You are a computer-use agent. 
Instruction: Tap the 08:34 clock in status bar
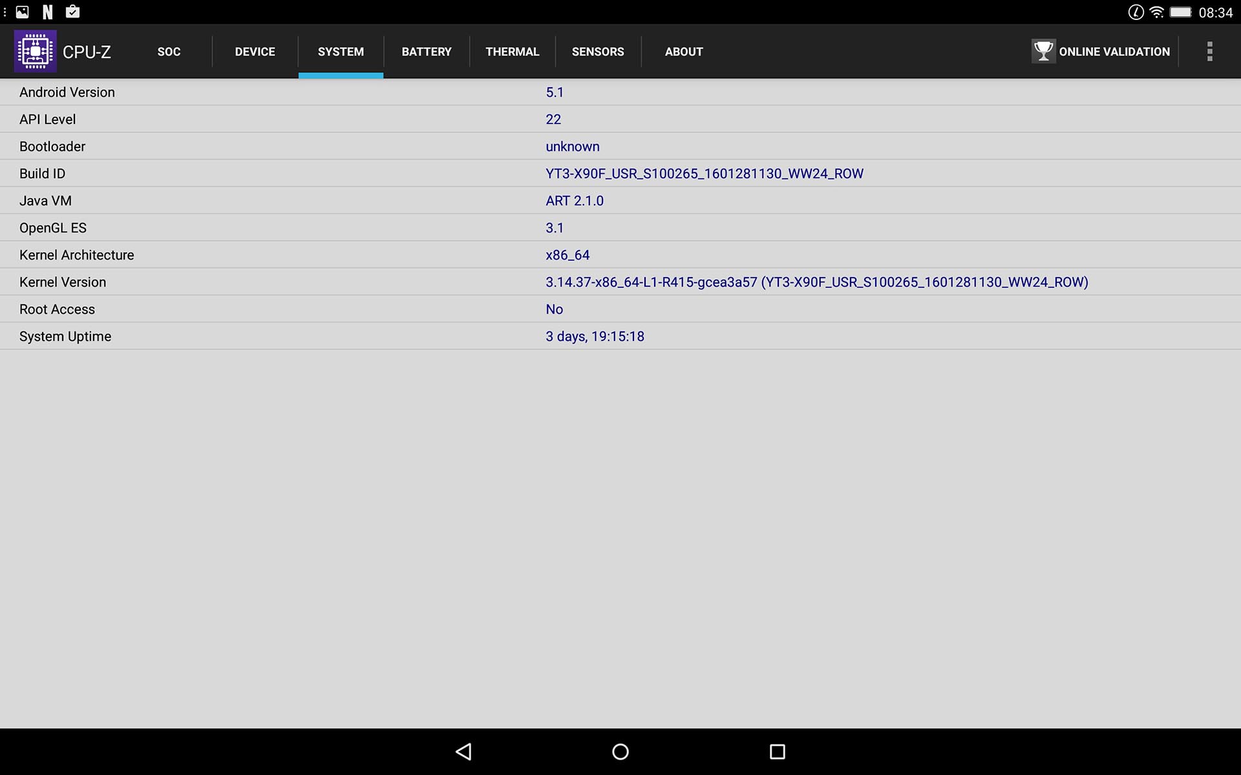1216,12
